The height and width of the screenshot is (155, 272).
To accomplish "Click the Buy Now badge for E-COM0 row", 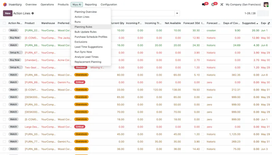I will pos(15,38).
